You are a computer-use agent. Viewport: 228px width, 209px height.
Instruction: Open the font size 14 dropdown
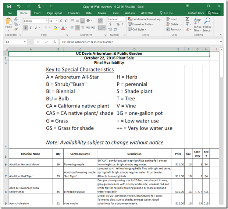[x=56, y=21]
